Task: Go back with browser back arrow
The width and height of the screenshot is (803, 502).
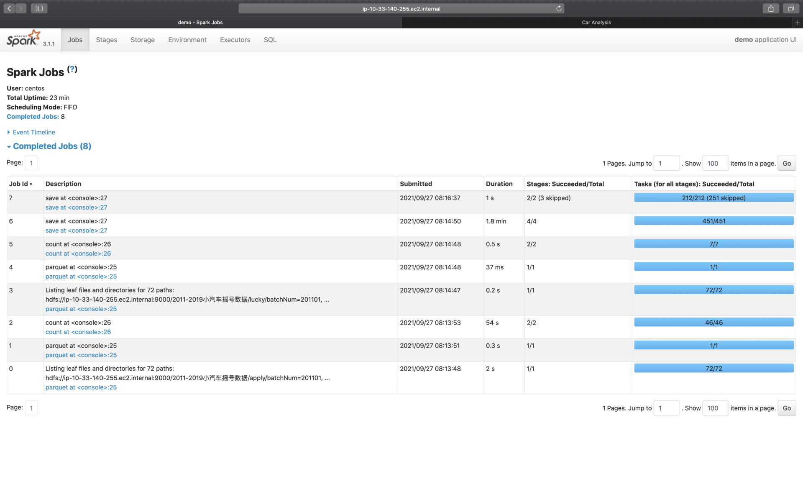Action: (x=9, y=8)
